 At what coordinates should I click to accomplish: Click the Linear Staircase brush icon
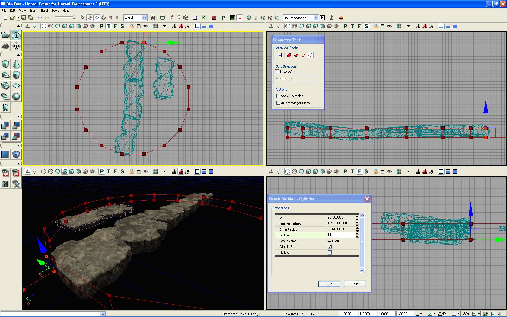click(x=5, y=86)
